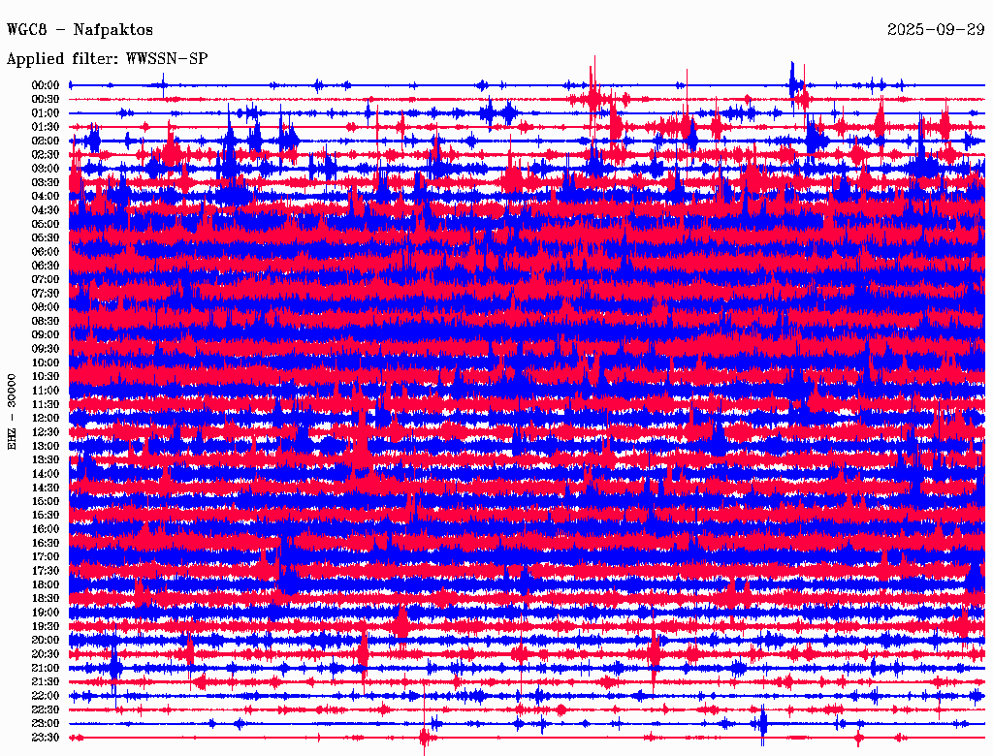Click the 17:00 time label

46,557
